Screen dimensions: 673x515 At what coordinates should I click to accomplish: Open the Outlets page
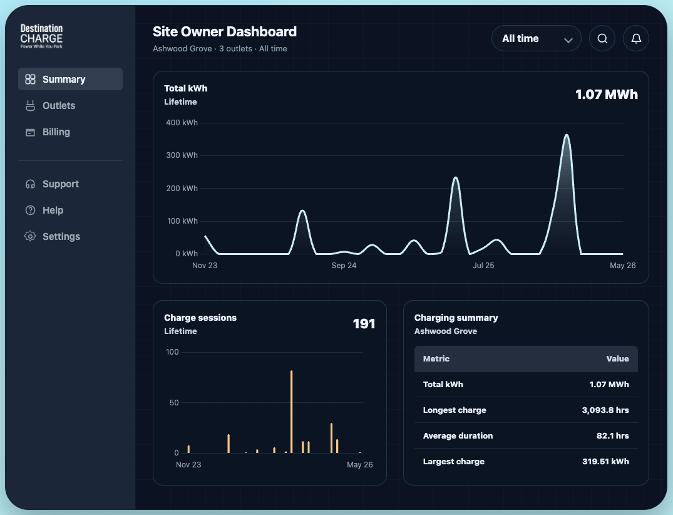click(70, 106)
